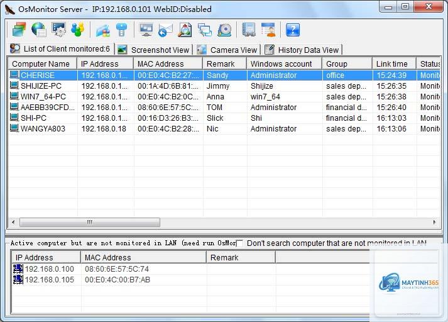The height and width of the screenshot is (322, 448).
Task: Click the scrollbar right arrow
Action: point(435,222)
